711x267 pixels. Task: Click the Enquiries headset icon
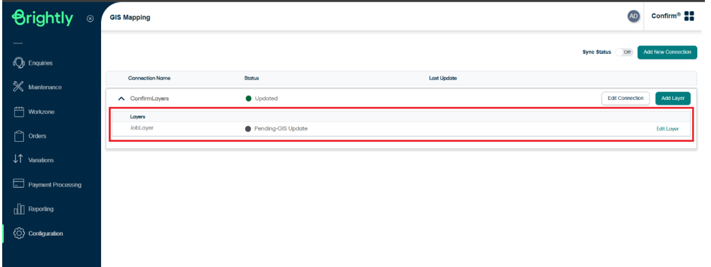[19, 63]
